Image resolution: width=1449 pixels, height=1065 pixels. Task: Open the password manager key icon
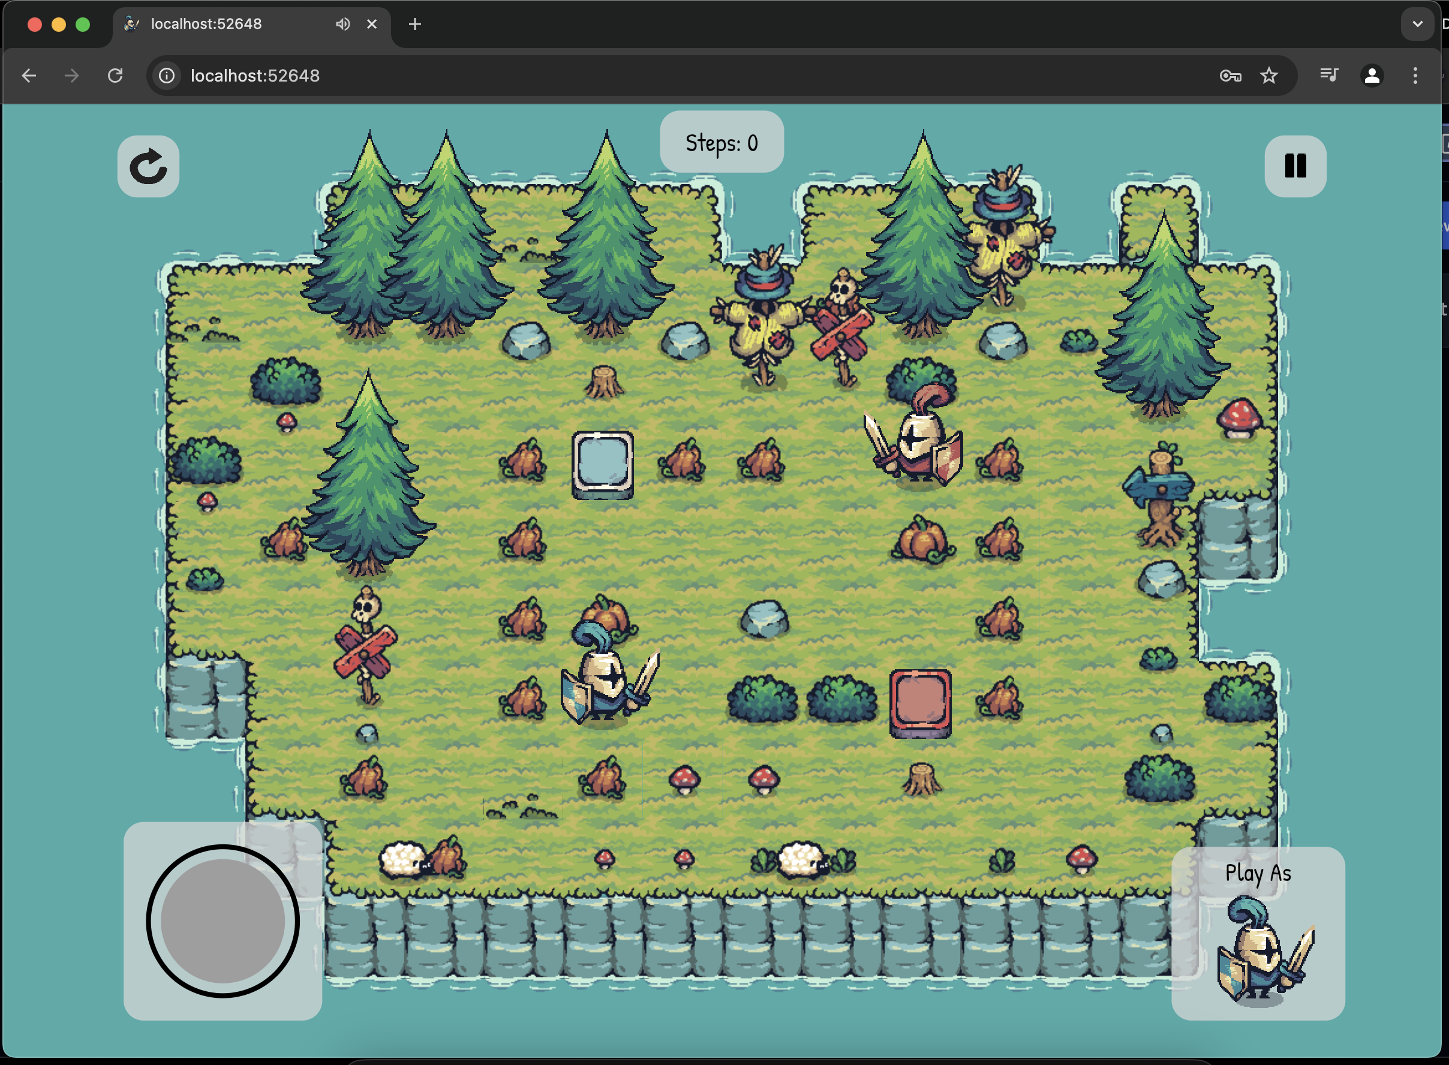1229,76
